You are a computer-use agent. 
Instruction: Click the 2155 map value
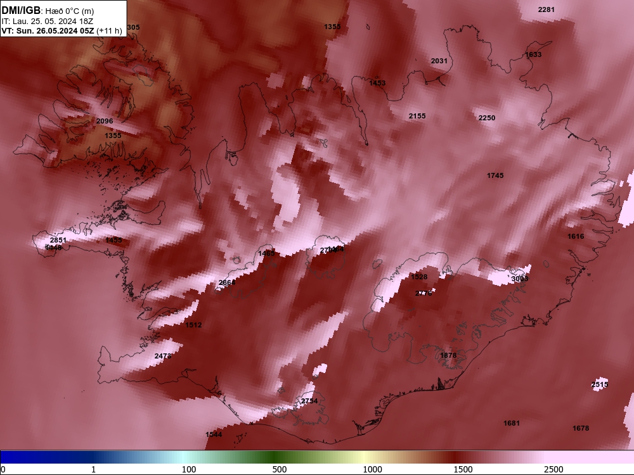(x=417, y=116)
